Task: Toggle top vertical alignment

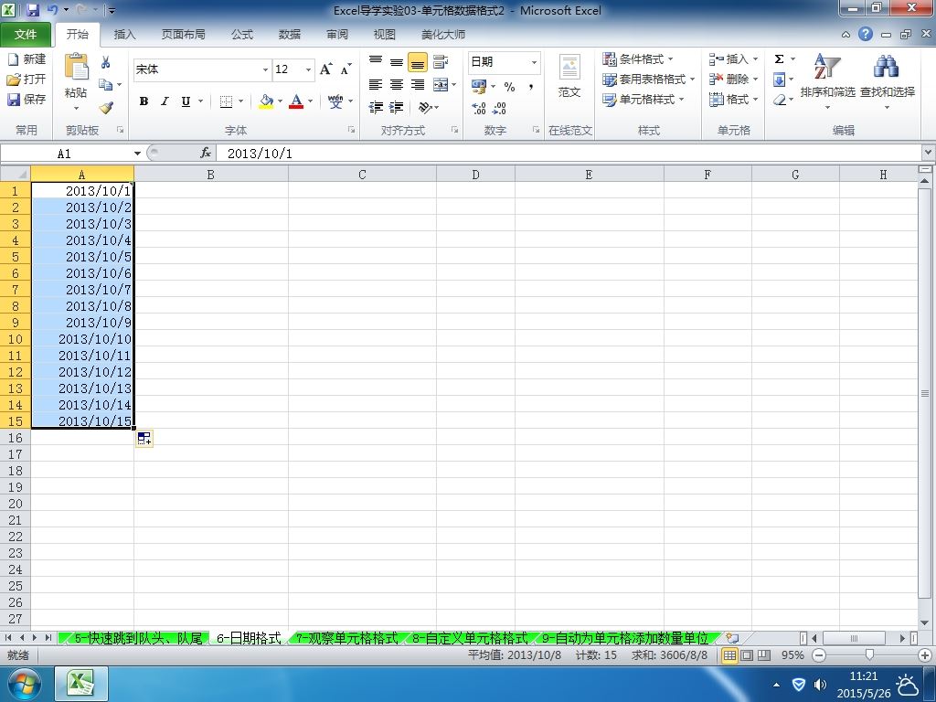Action: [x=376, y=61]
